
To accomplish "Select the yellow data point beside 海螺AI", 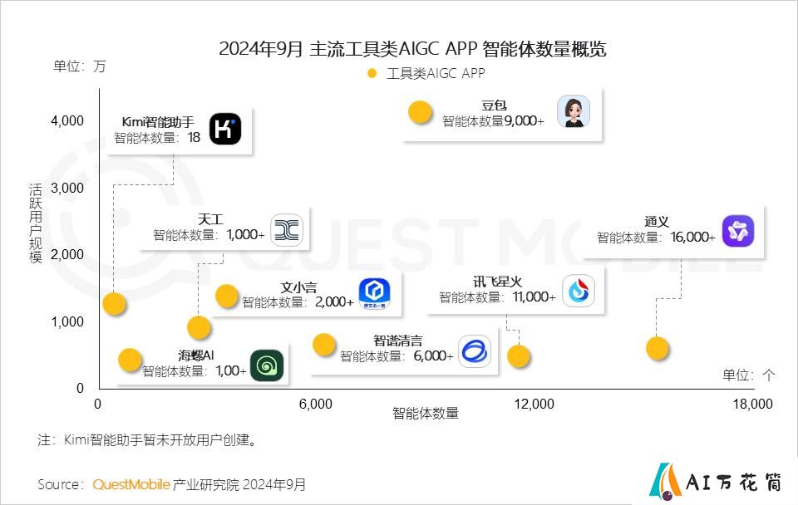I will pyautogui.click(x=130, y=360).
